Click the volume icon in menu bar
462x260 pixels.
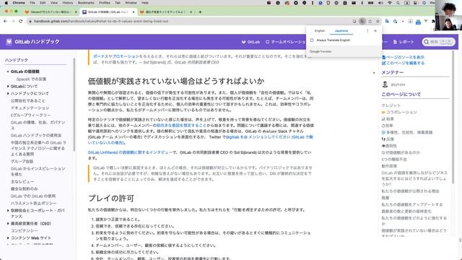380,3
